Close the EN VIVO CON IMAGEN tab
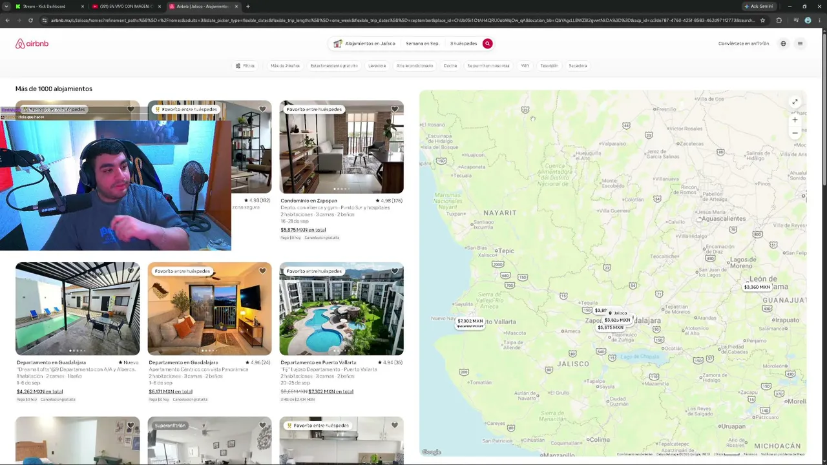Viewport: 827px width, 465px height. pyautogui.click(x=160, y=6)
